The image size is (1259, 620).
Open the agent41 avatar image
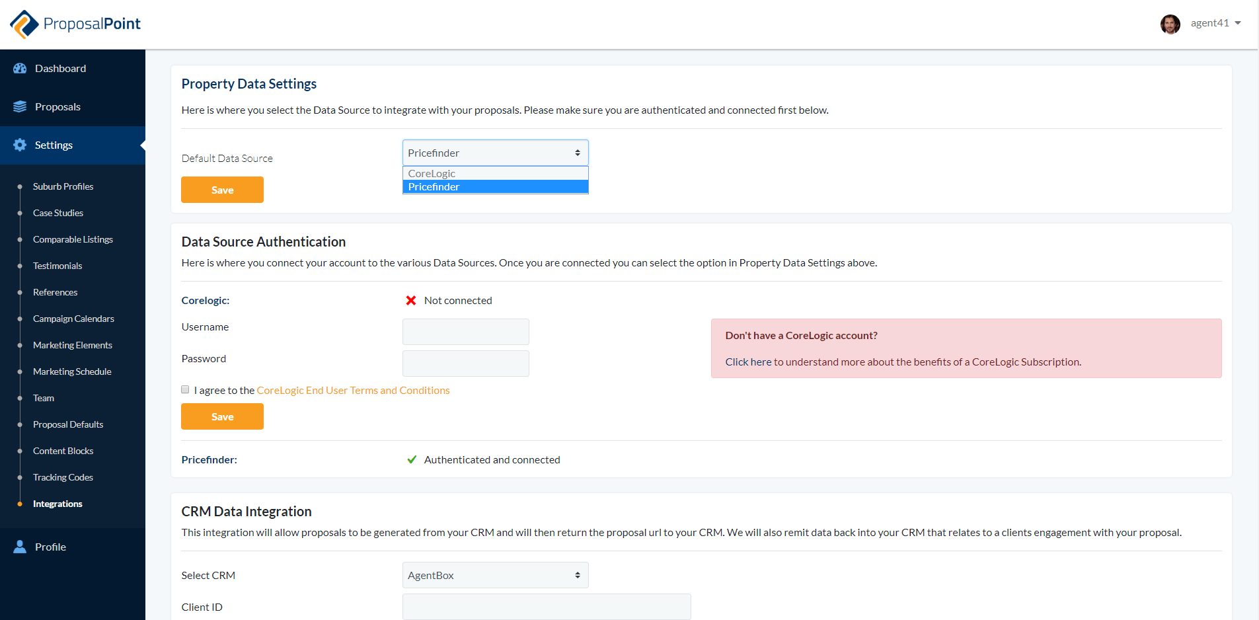1170,24
